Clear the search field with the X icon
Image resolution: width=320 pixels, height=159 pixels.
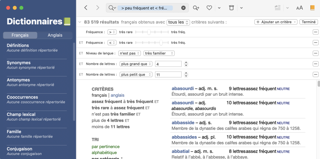click(184, 8)
